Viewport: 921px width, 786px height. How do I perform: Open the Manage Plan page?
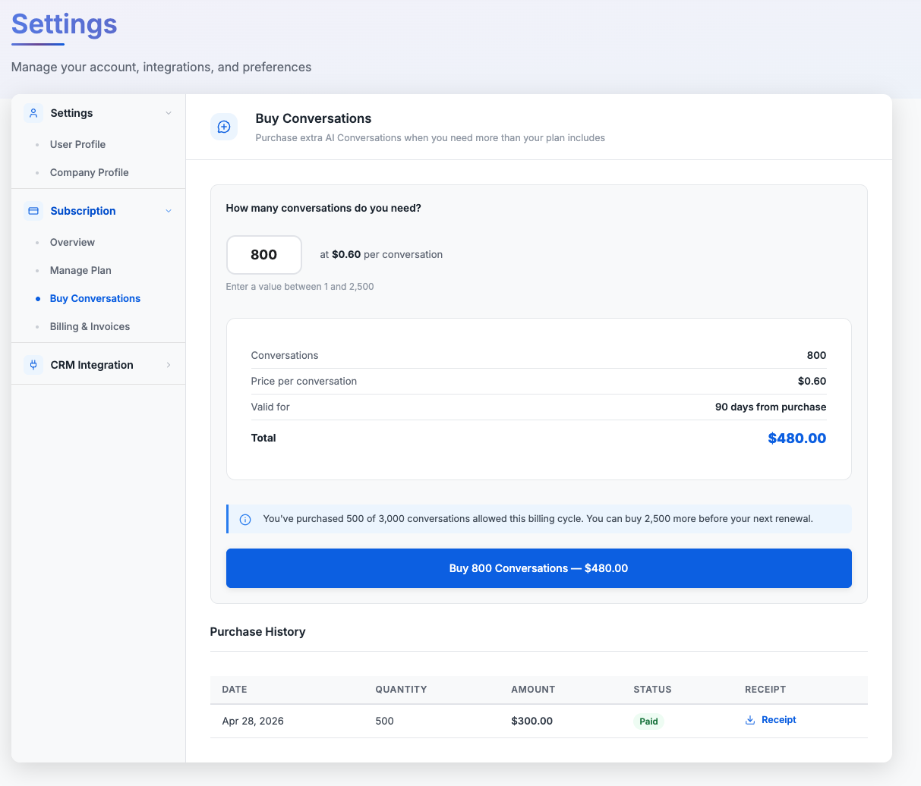[x=80, y=270]
